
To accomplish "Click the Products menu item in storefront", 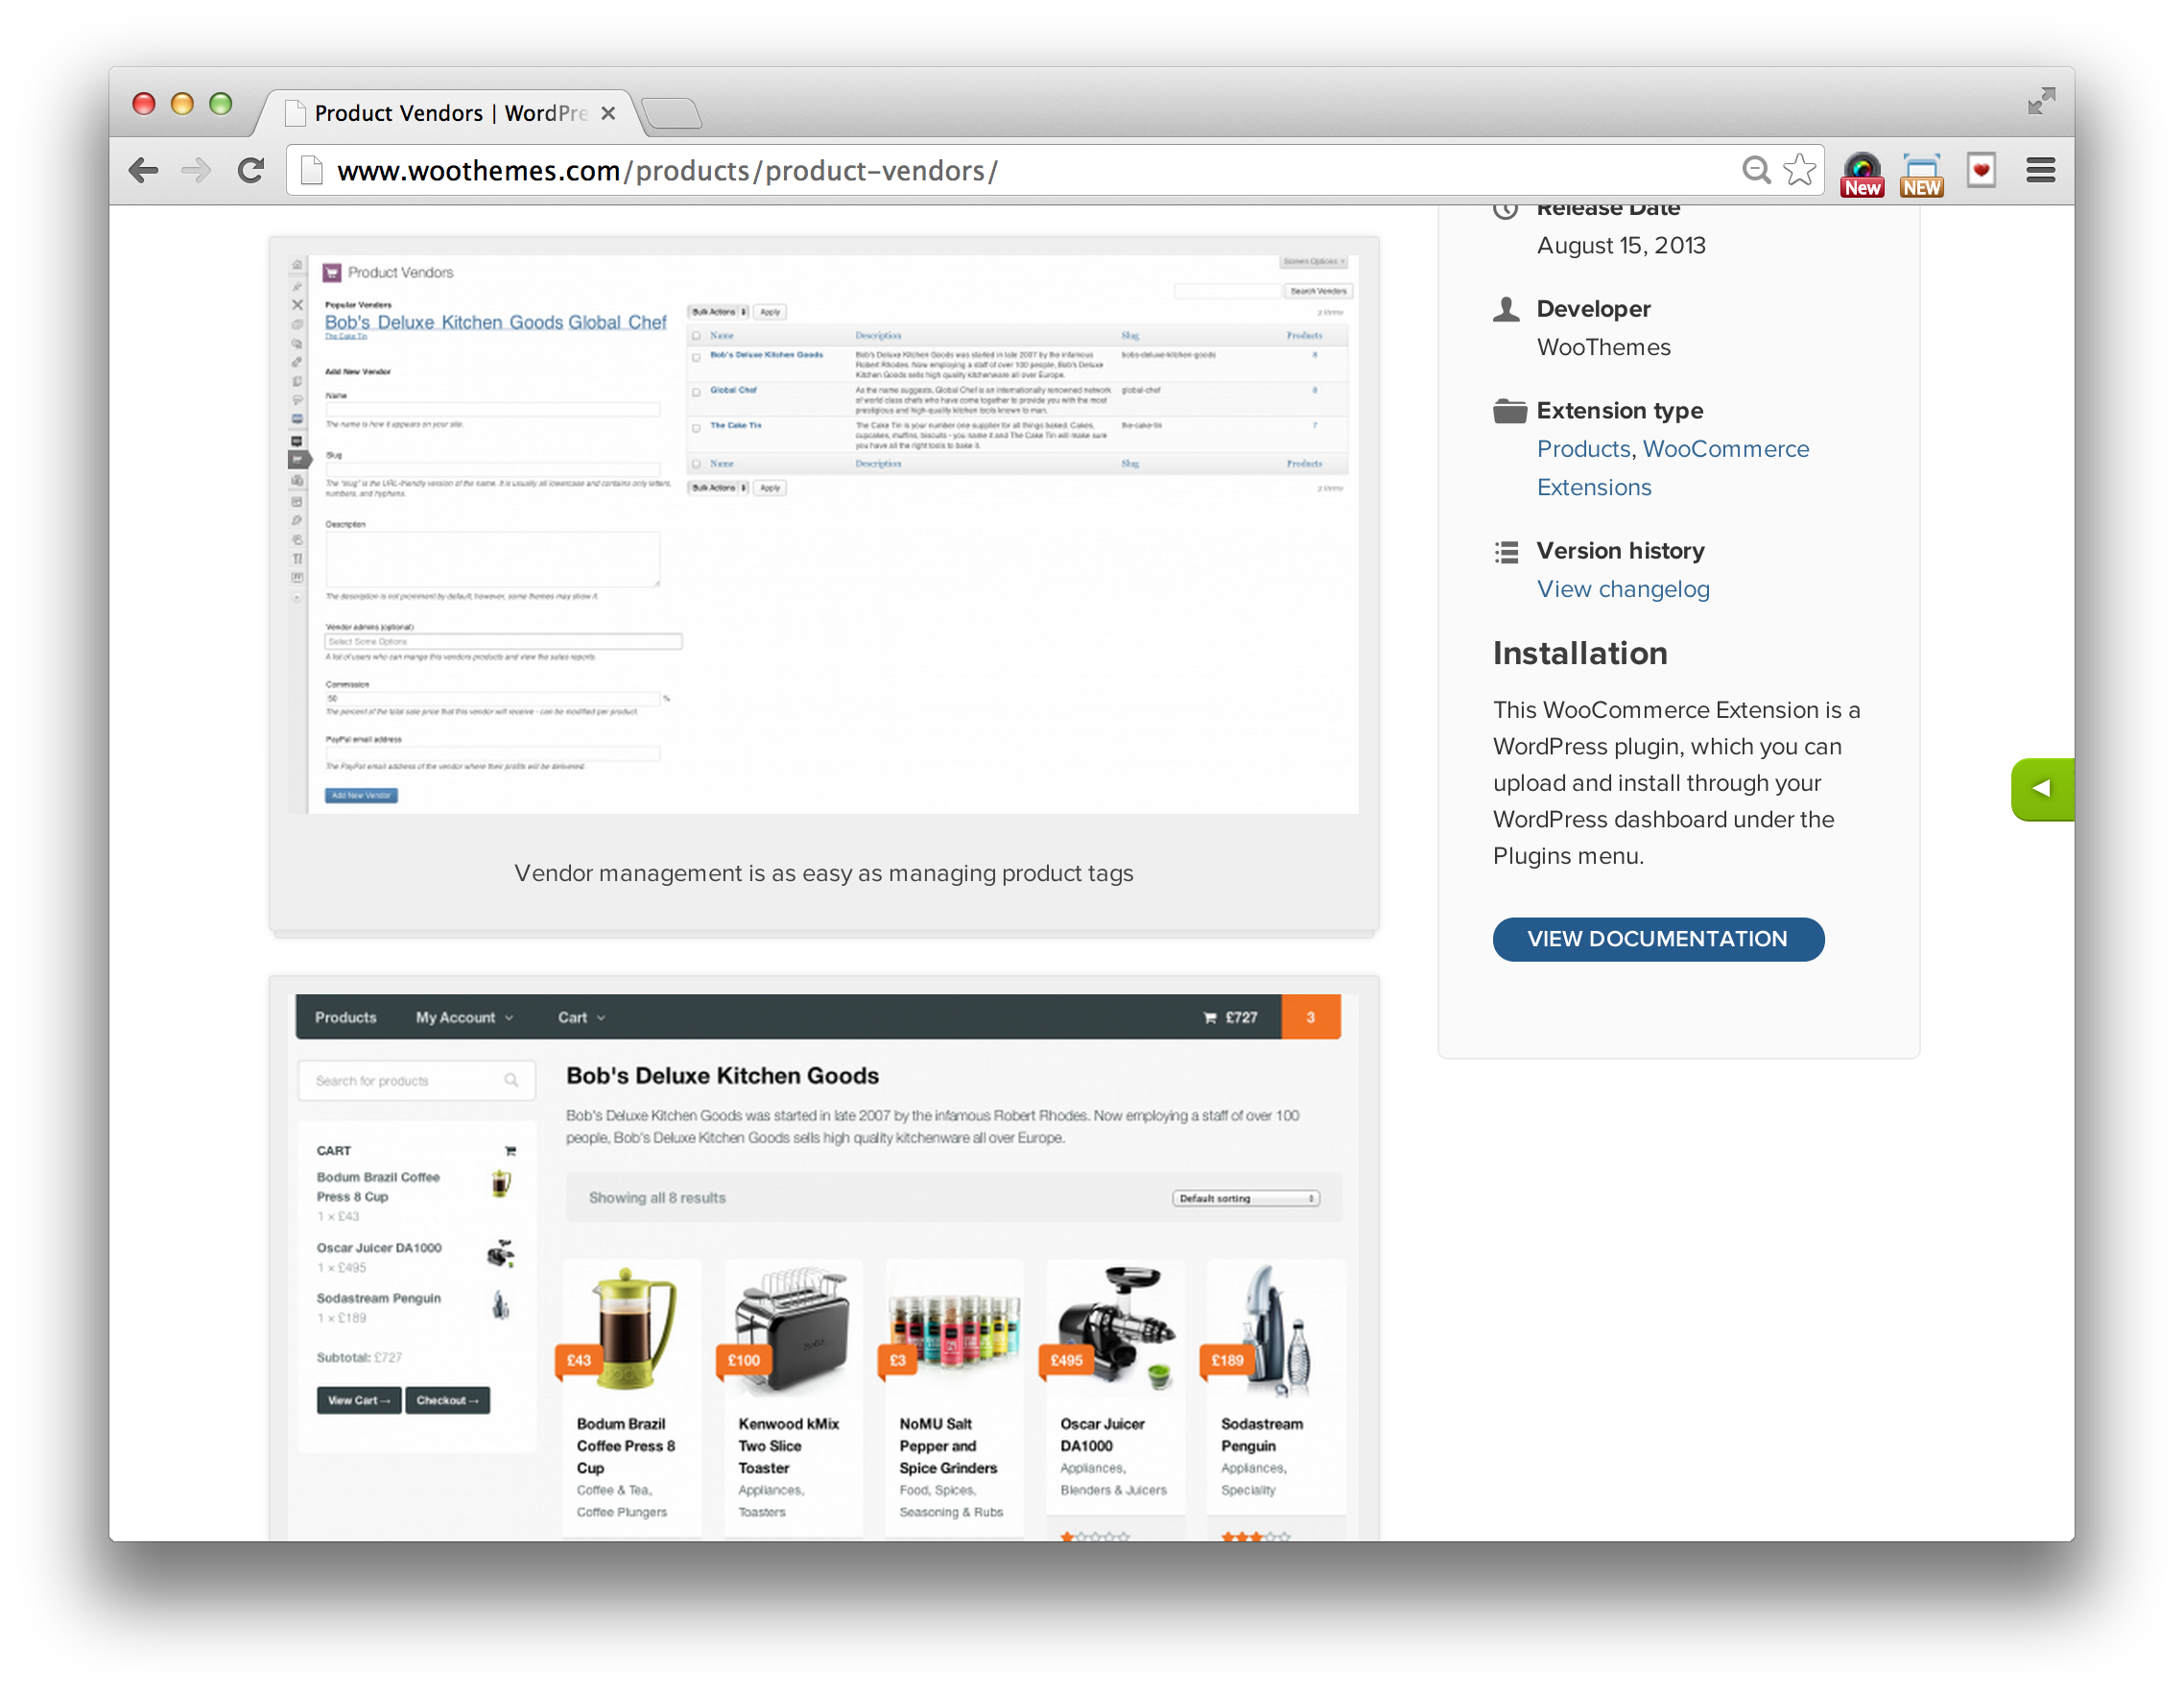I will [x=345, y=1017].
